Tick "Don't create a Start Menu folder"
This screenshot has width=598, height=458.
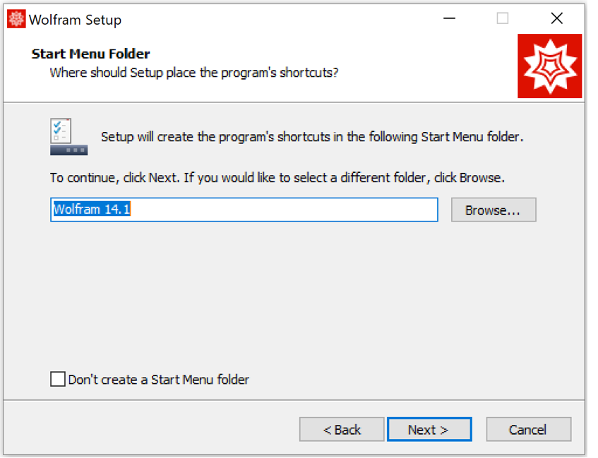58,379
